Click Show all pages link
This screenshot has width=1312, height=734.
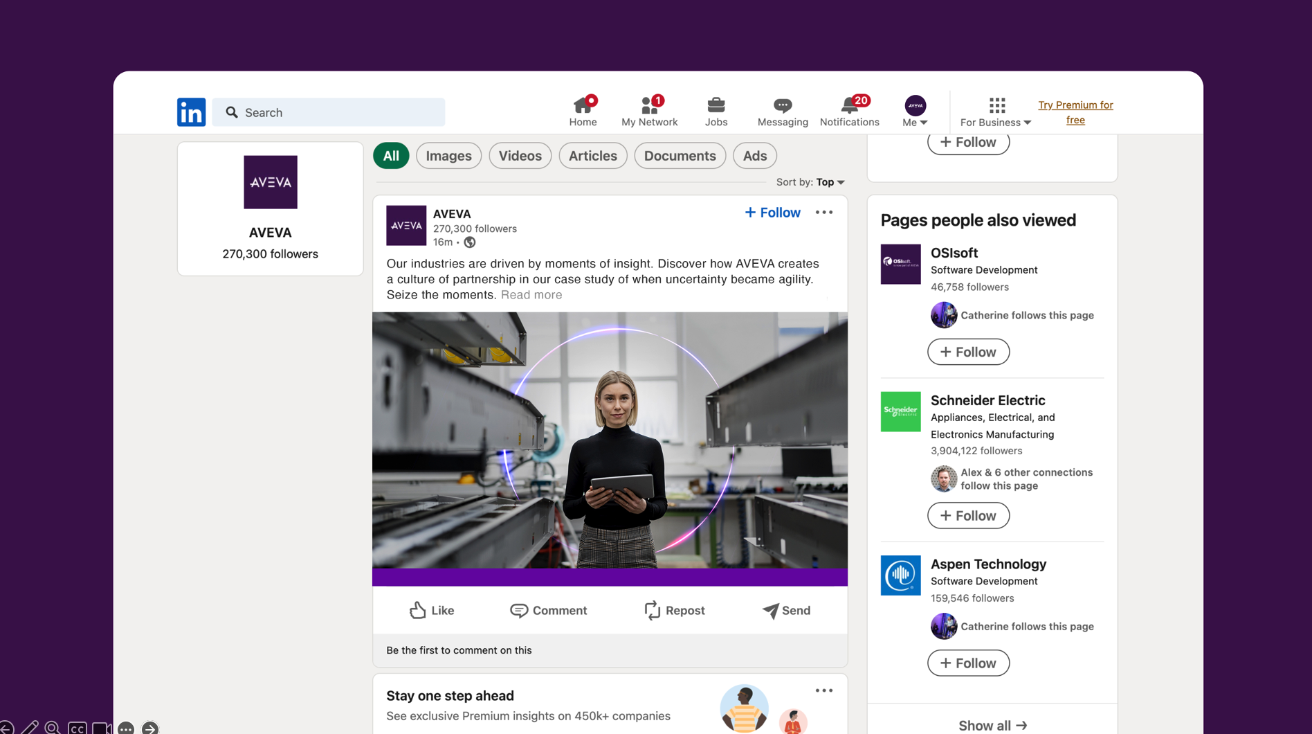pyautogui.click(x=992, y=725)
